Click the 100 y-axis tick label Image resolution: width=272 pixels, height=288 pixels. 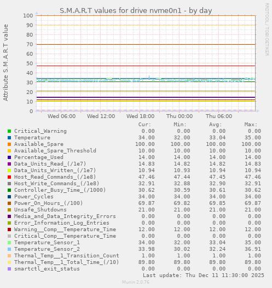click(x=28, y=16)
